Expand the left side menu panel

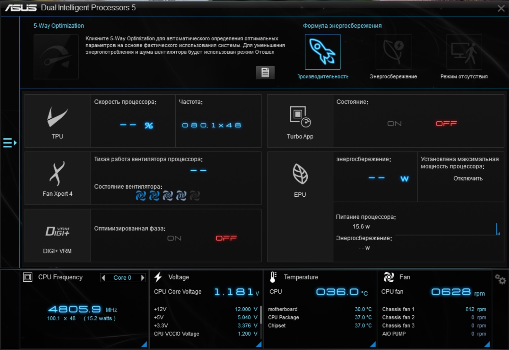(x=10, y=143)
